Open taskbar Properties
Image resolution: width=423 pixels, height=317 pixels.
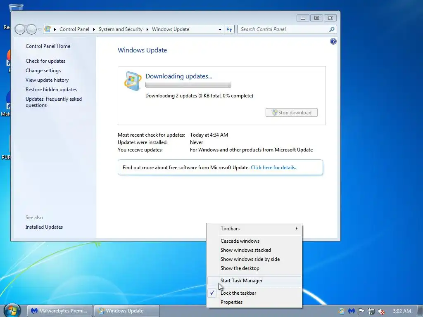pos(254,302)
